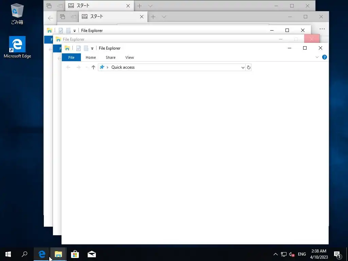Click the Back arrow in front File Explorer
Screen dimensions: 348x261
[x=68, y=67]
